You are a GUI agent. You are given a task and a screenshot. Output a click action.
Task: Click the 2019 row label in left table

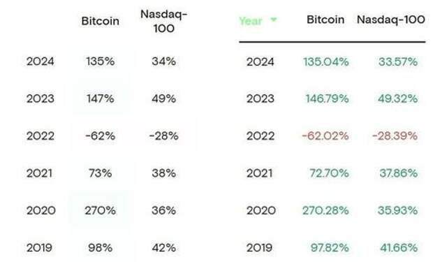pyautogui.click(x=39, y=247)
